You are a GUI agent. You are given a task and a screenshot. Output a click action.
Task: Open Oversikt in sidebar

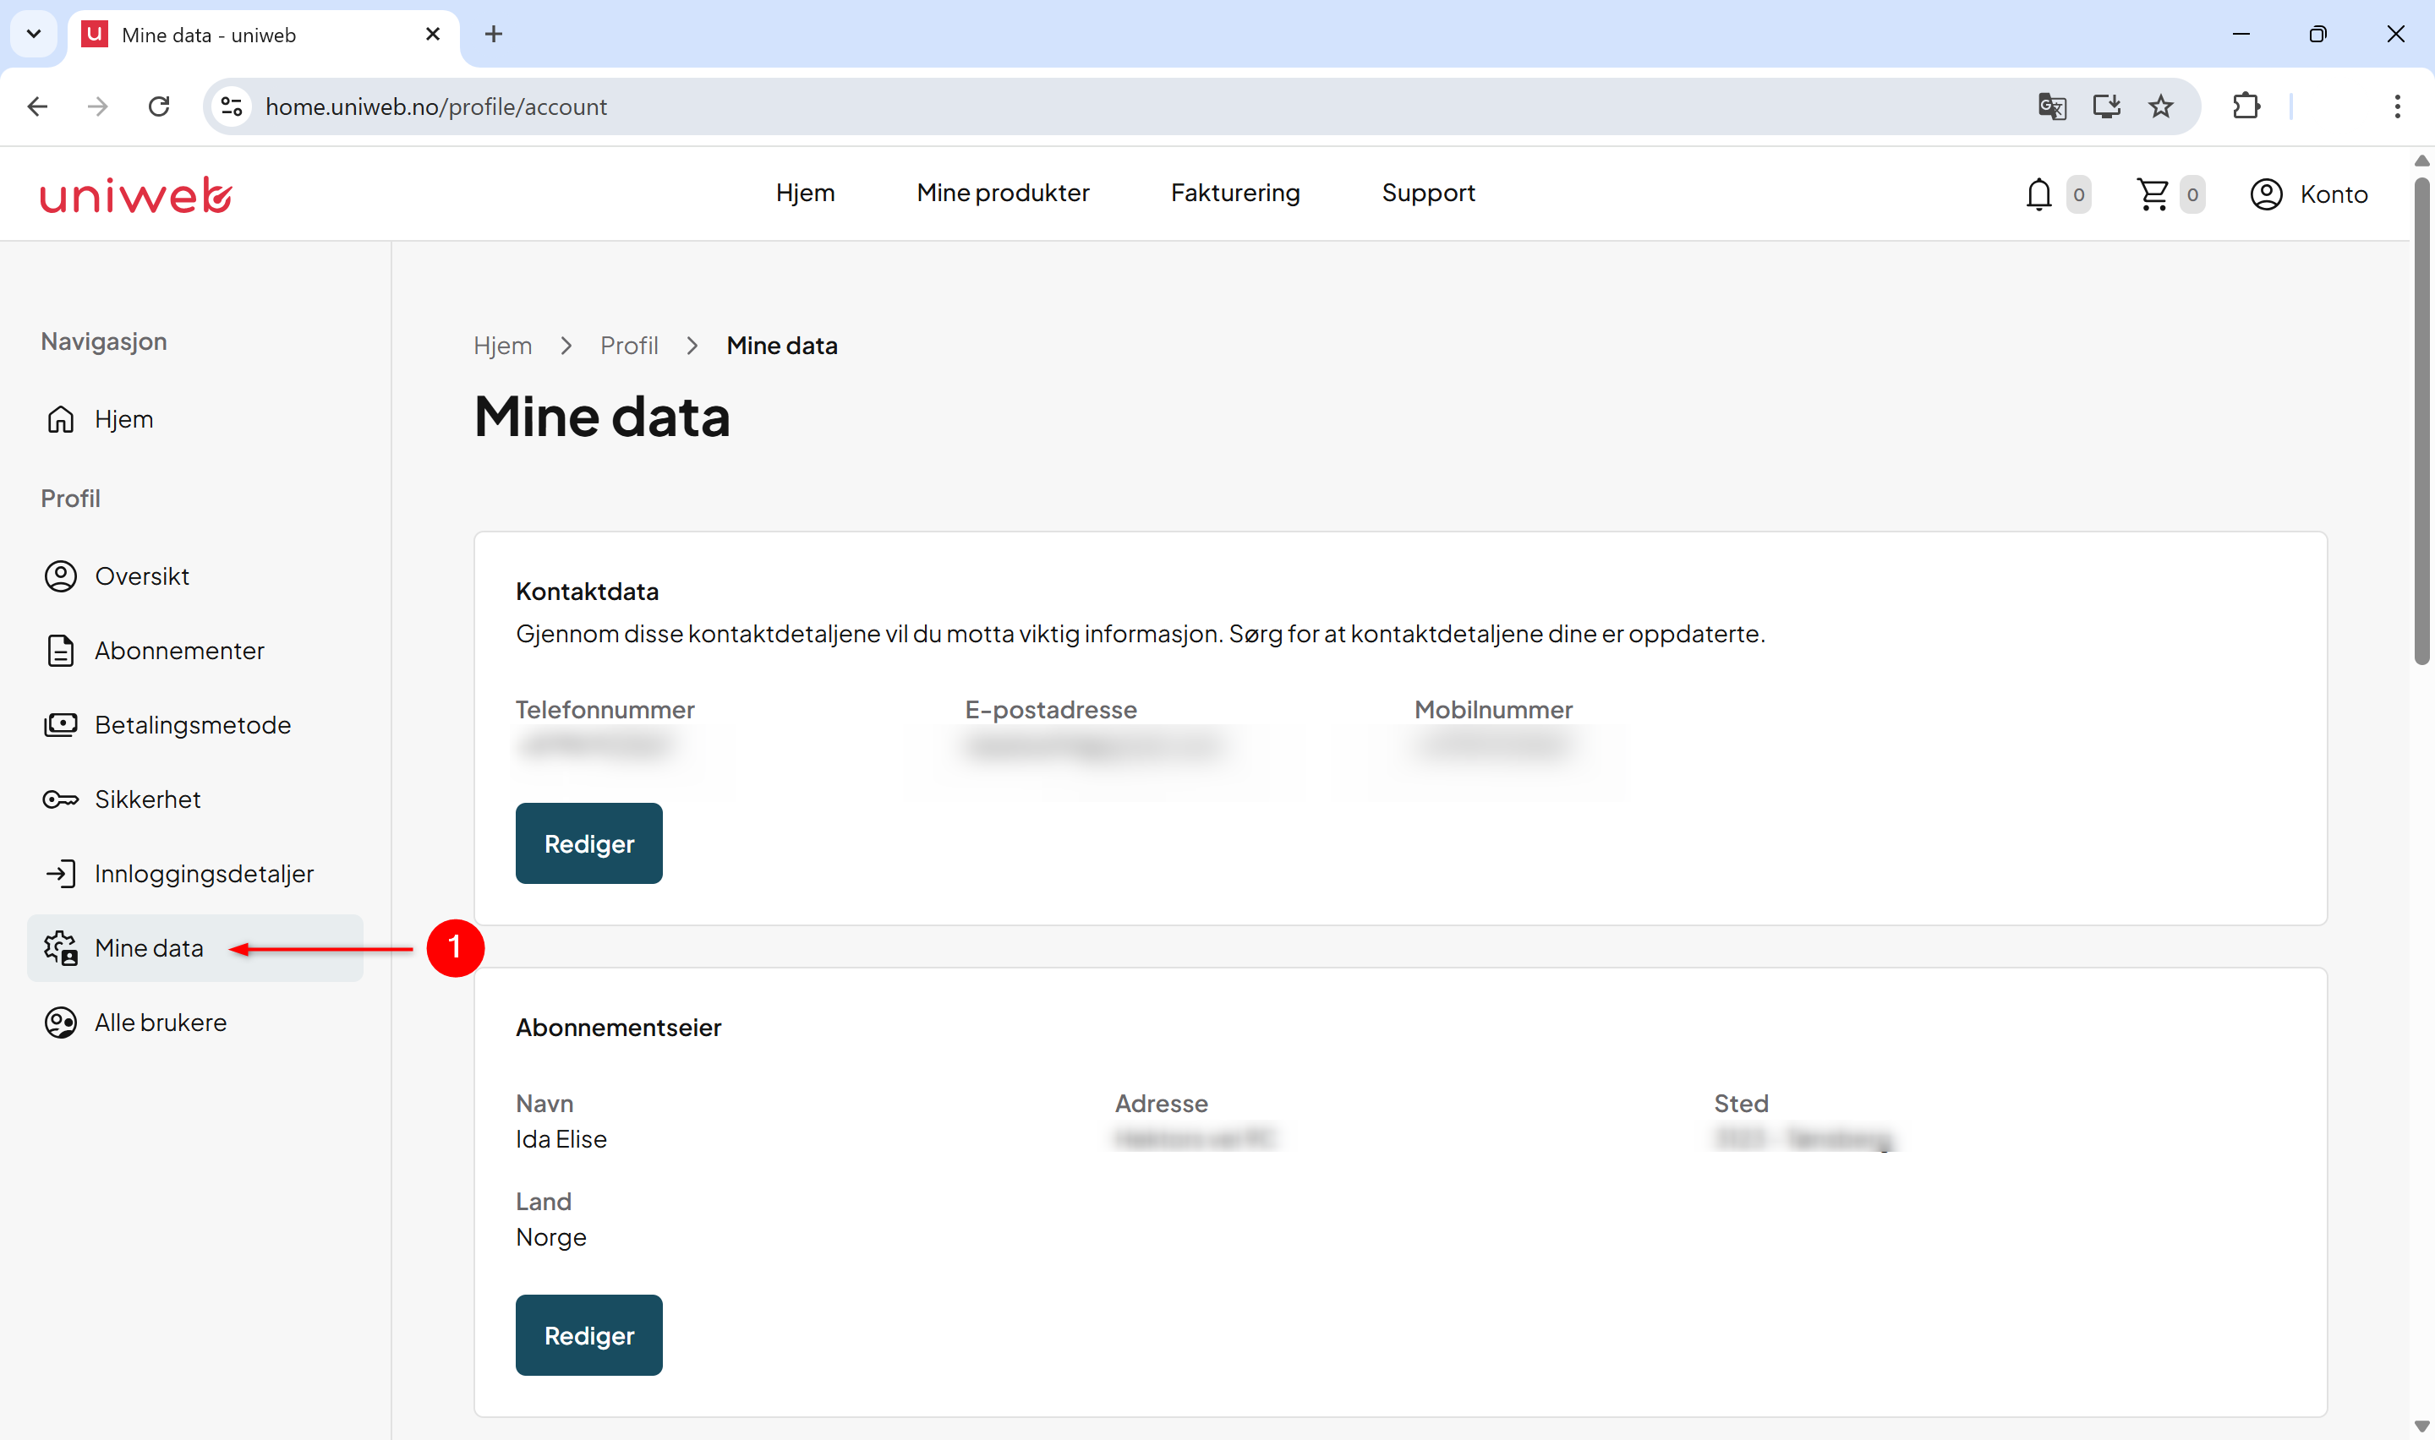click(x=194, y=576)
